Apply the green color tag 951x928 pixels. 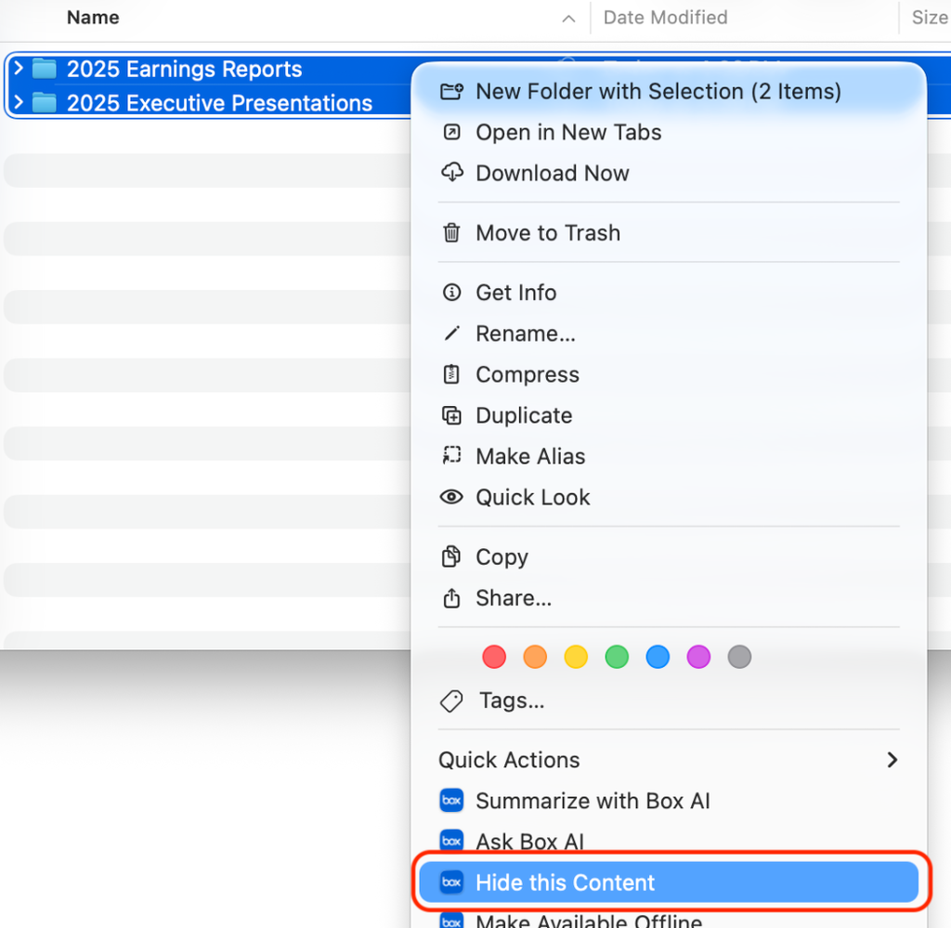click(x=617, y=658)
